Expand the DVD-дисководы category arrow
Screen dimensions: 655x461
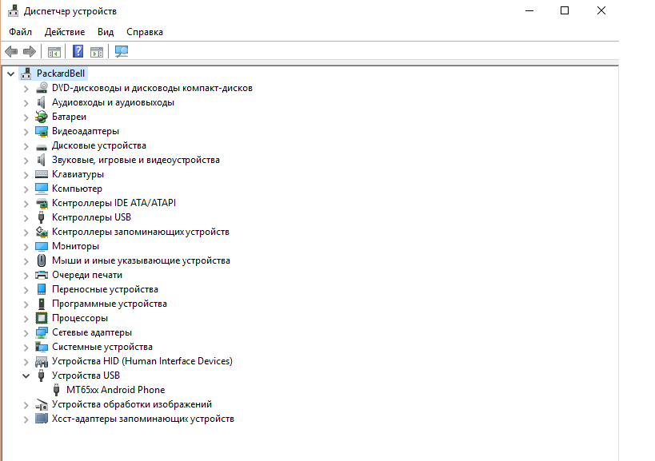click(26, 89)
